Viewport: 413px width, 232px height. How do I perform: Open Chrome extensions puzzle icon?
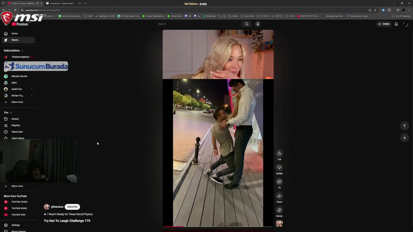point(389,10)
